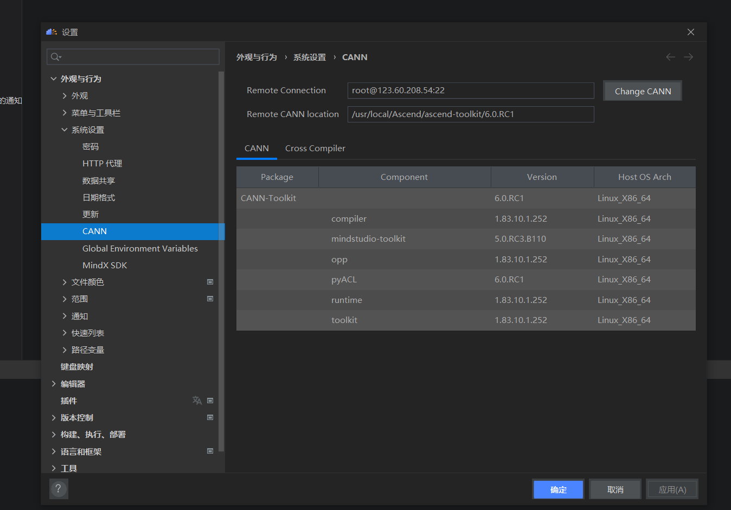
Task: Select the mindstudio-toolkit component row
Action: (466, 239)
